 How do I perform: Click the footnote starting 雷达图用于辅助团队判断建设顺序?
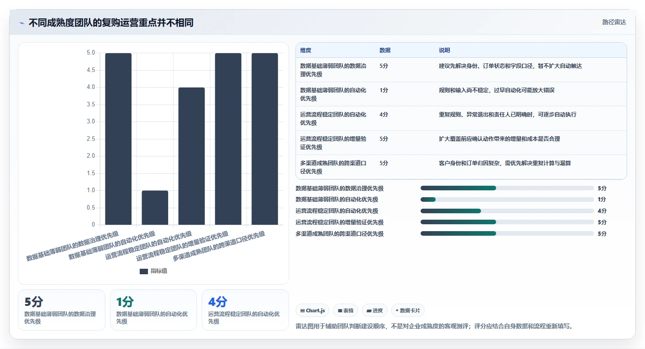[435, 327]
